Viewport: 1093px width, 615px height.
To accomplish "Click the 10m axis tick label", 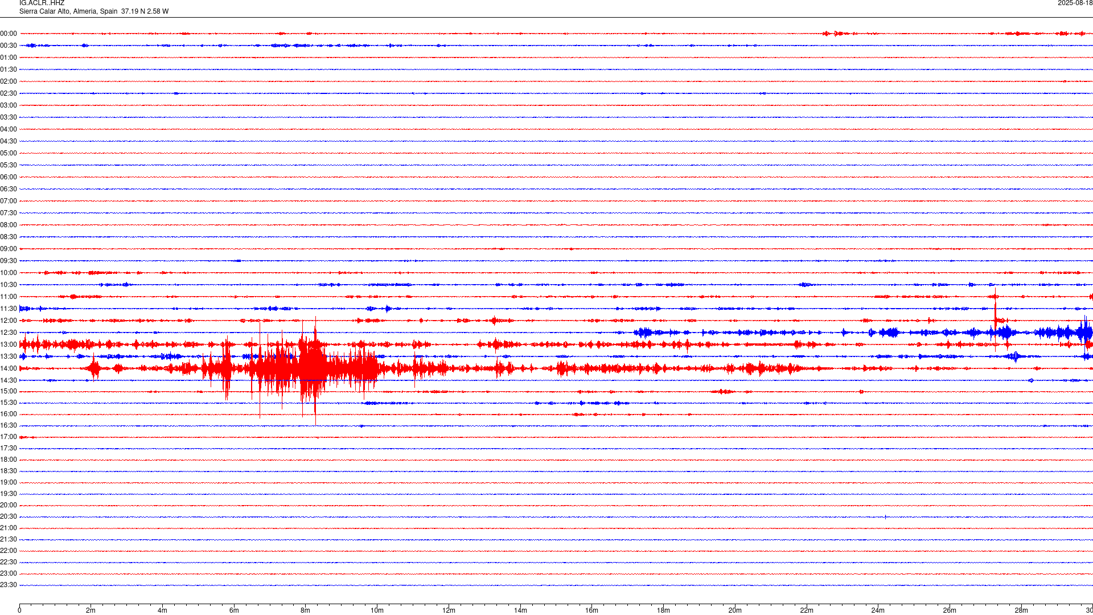I will coord(377,610).
